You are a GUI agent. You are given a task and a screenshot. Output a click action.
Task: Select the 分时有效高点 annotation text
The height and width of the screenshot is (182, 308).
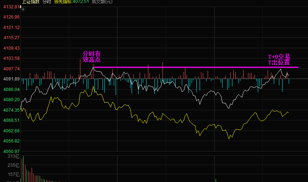92,57
